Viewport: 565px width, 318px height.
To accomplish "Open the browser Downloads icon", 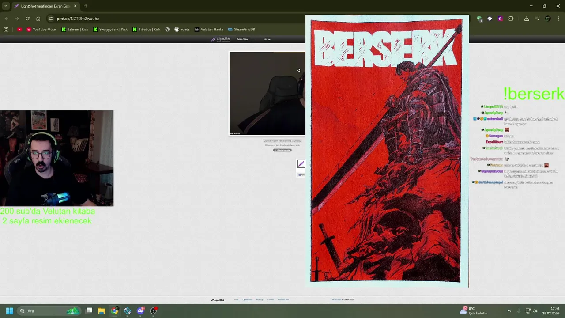I will [527, 19].
